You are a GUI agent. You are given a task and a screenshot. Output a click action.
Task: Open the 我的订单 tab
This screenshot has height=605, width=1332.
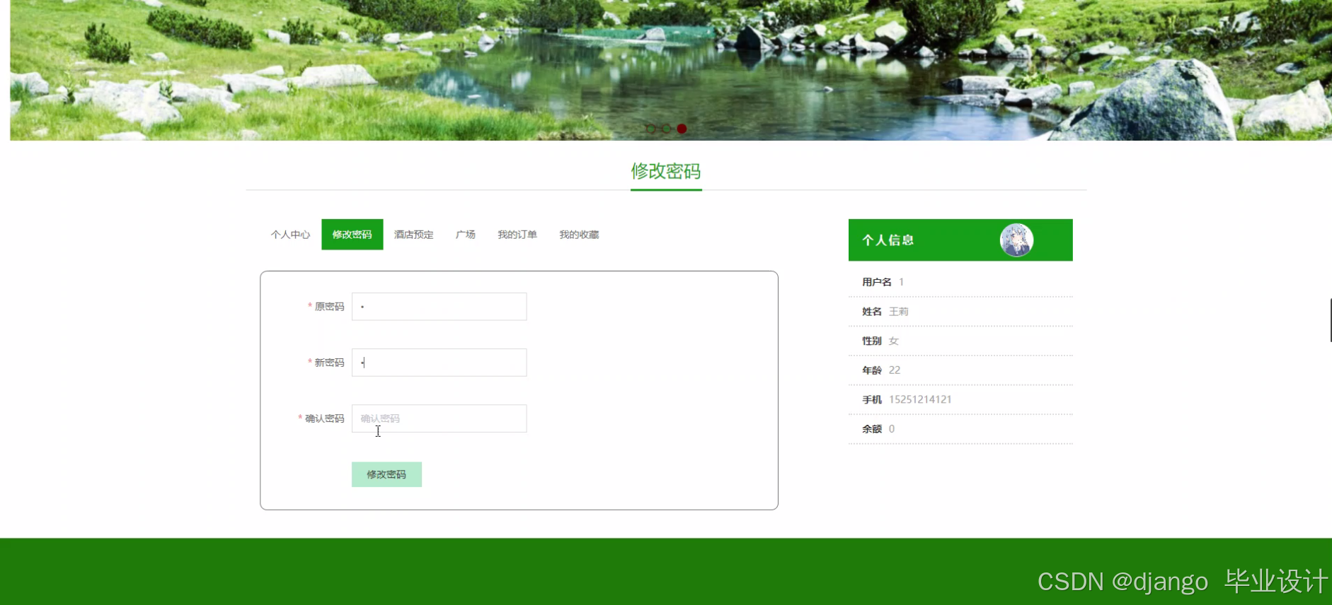tap(517, 235)
